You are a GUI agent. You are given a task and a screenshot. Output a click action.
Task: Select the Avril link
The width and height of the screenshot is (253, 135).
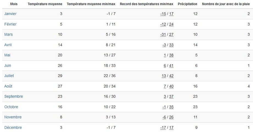pyautogui.click(x=8, y=45)
